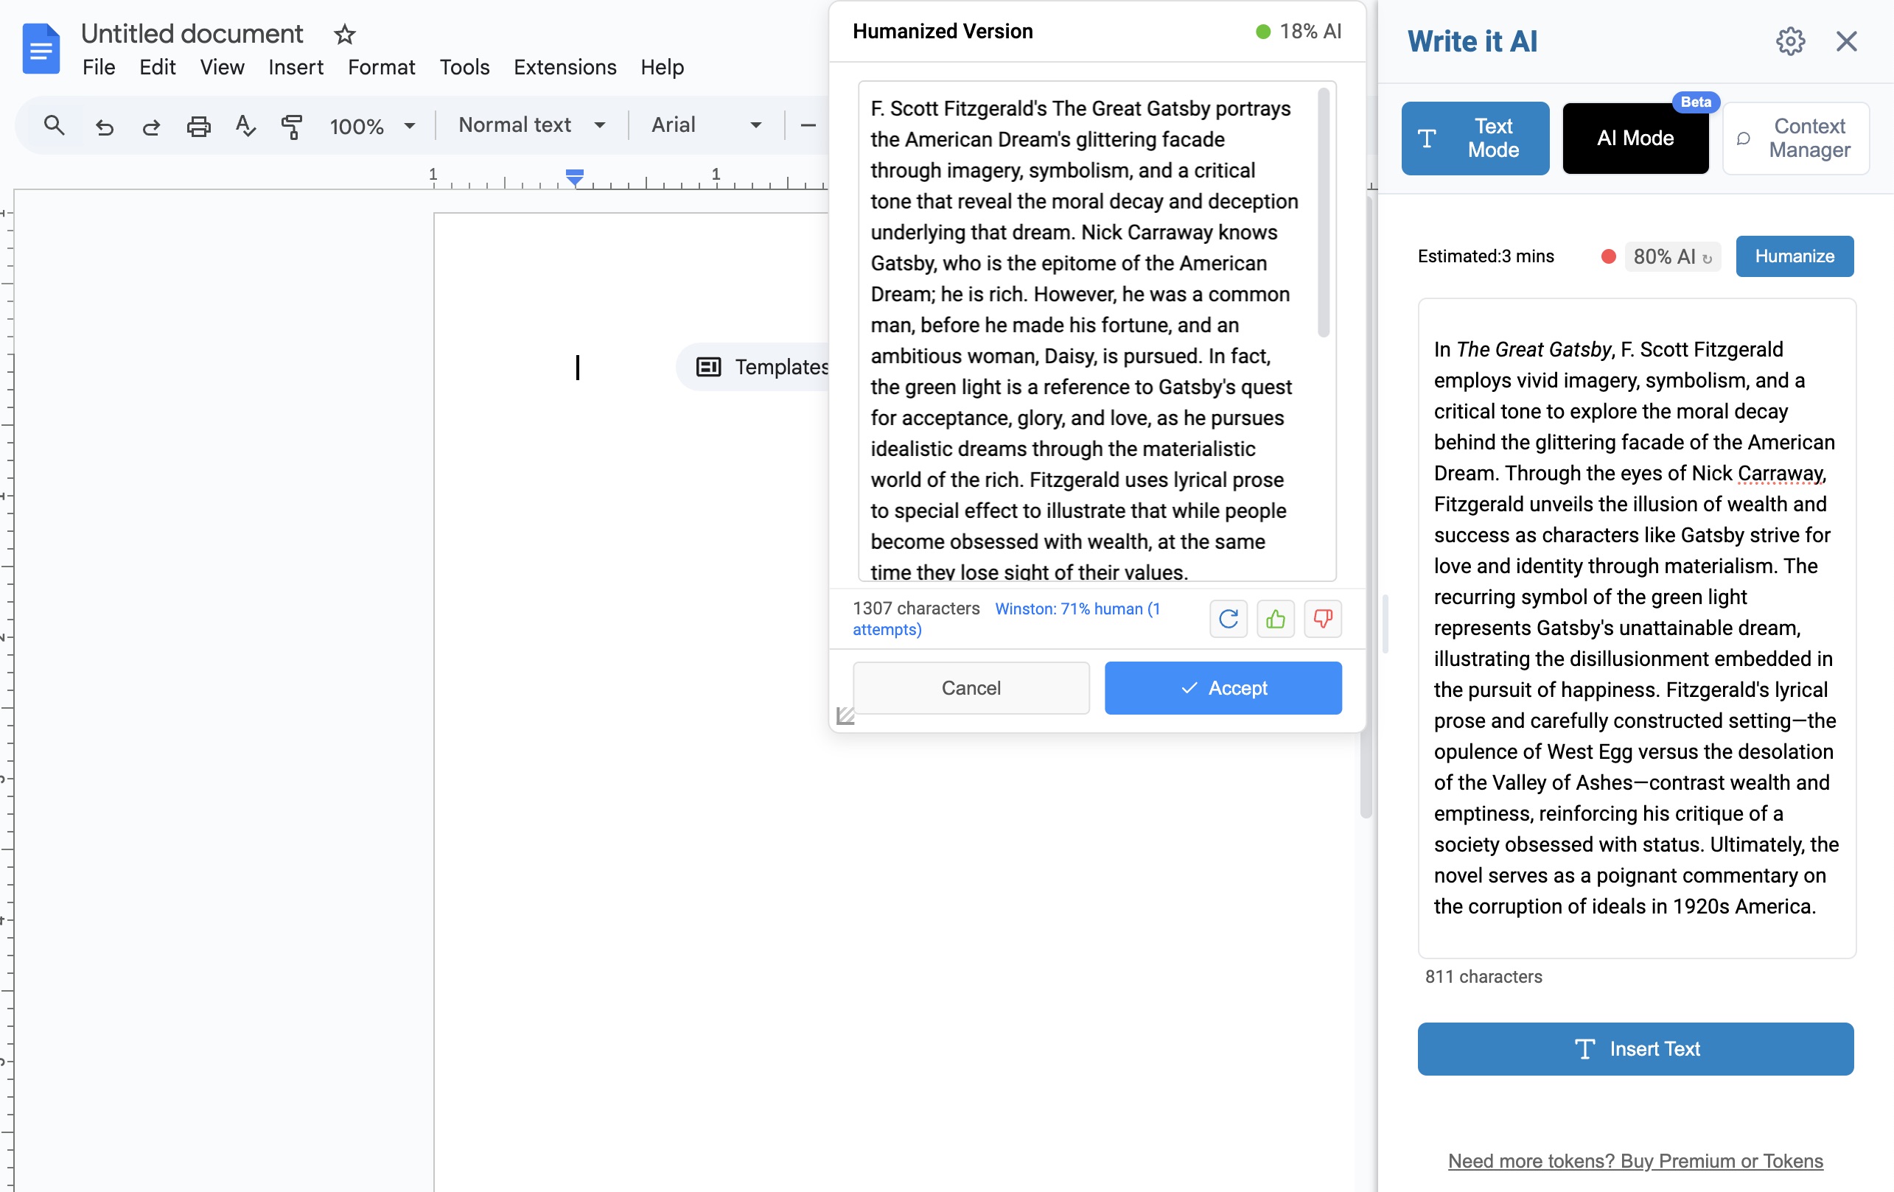
Task: Open the zoom 100% dropdown
Action: click(371, 126)
